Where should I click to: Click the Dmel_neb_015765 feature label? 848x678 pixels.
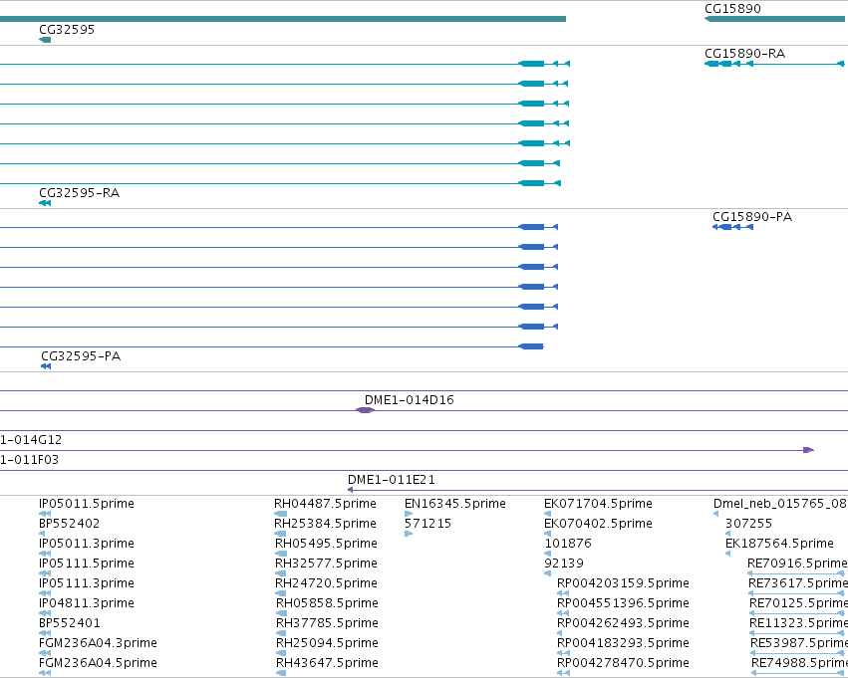tap(780, 504)
